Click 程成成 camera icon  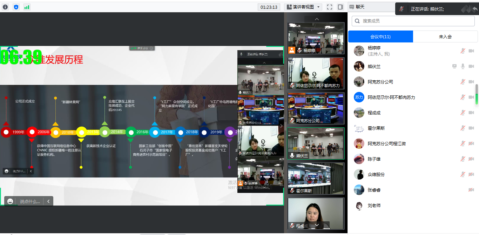(471, 113)
